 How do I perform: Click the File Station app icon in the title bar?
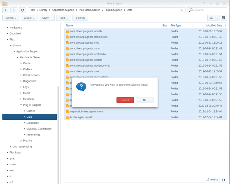coord(5,3)
